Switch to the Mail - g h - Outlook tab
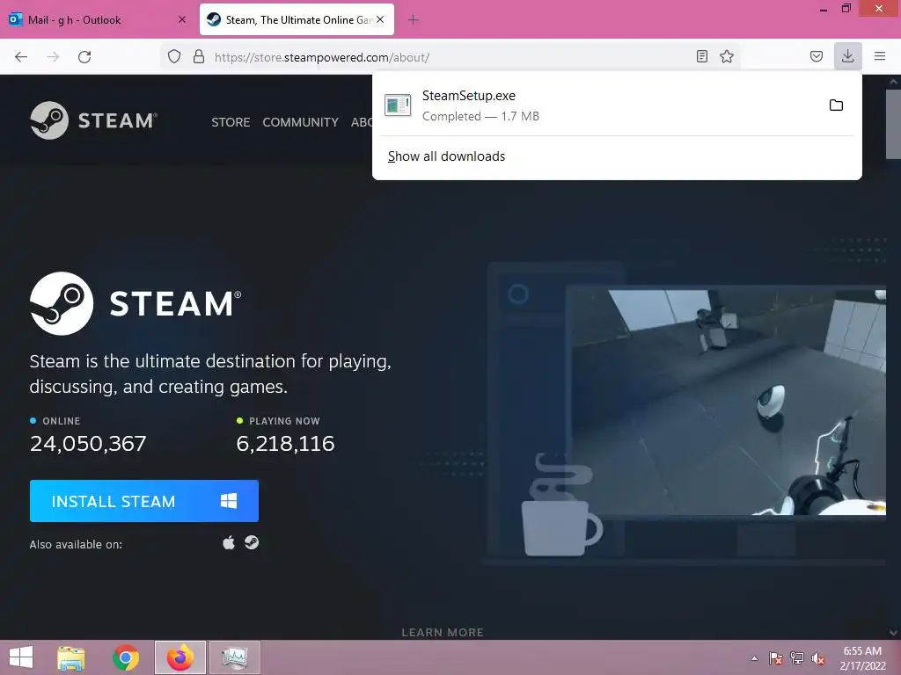This screenshot has width=901, height=675. click(98, 19)
